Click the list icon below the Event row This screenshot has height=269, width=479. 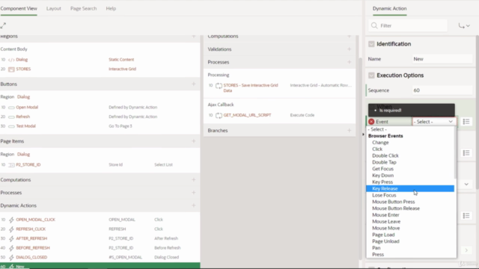pyautogui.click(x=466, y=153)
